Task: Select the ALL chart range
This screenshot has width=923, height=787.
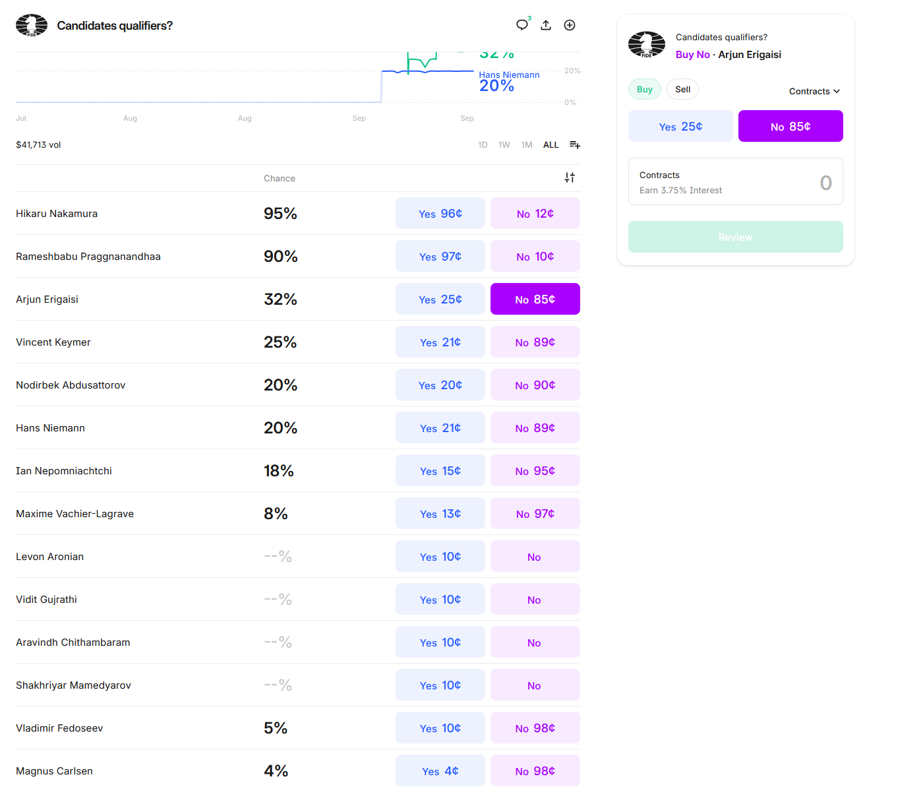Action: [x=551, y=144]
